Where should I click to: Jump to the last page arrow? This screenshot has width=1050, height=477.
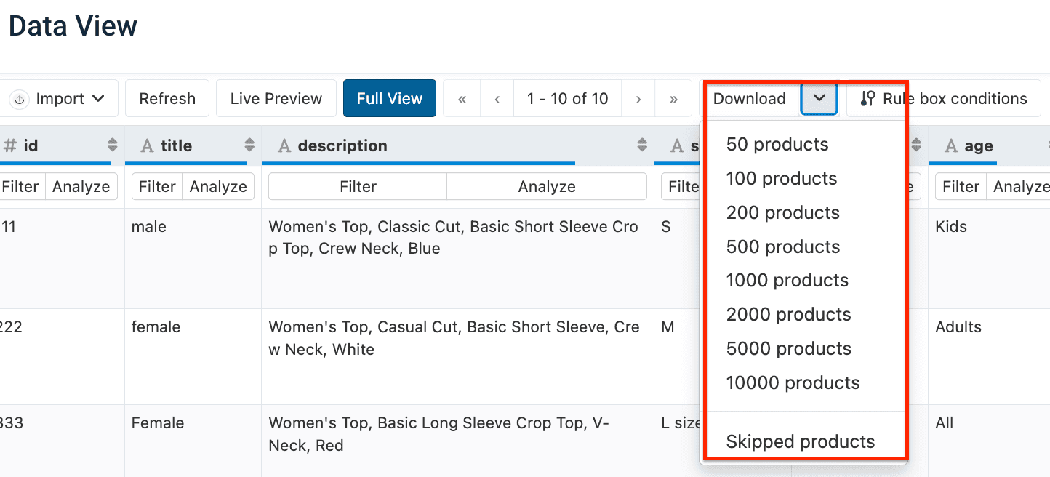pos(673,99)
